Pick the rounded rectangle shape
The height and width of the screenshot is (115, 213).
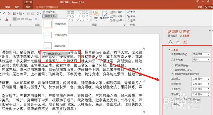point(69,16)
